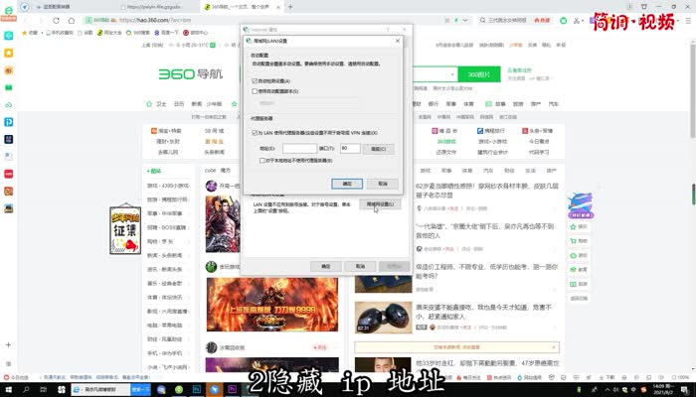This screenshot has width=696, height=397.
Task: Click the 360 browser logo at top left
Action: coord(25,7)
